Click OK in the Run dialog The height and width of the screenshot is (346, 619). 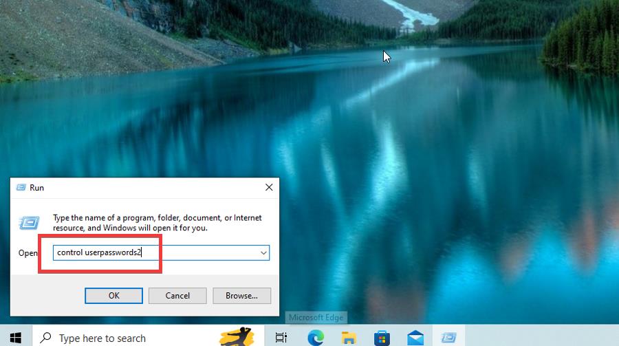[x=113, y=296]
